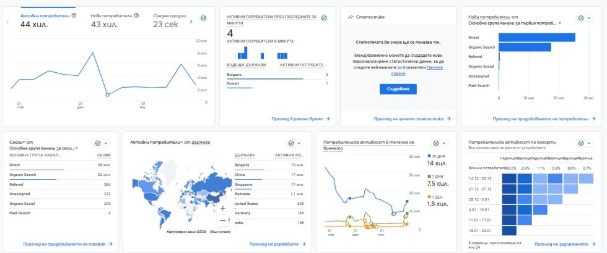Go to next metrics with right chevron
This screenshot has height=253, width=607.
coord(191,22)
